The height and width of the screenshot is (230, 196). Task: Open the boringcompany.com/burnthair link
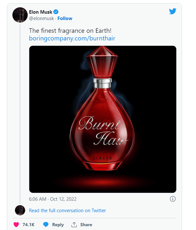point(72,38)
